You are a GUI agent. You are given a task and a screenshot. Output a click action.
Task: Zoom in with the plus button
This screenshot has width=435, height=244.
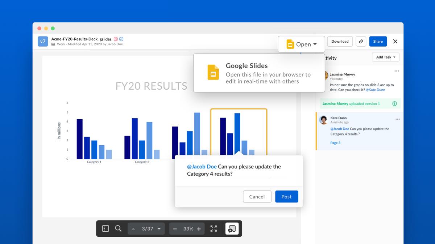tap(199, 229)
